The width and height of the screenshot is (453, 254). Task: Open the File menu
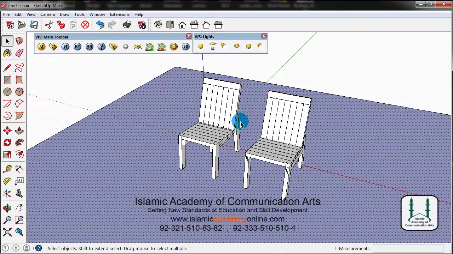(x=6, y=14)
